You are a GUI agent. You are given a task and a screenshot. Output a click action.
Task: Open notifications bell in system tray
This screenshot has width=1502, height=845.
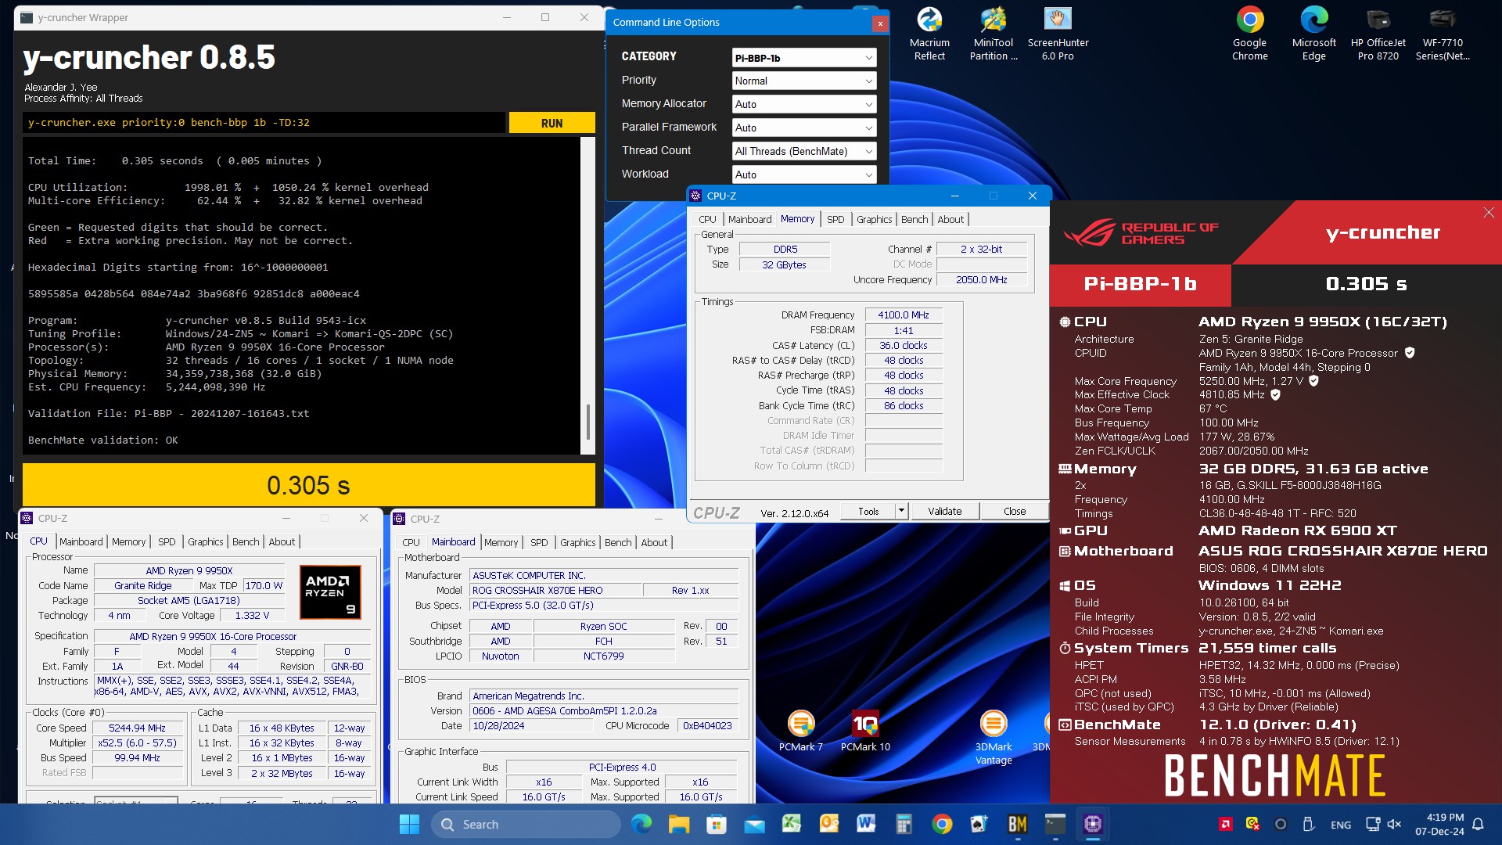(x=1478, y=824)
